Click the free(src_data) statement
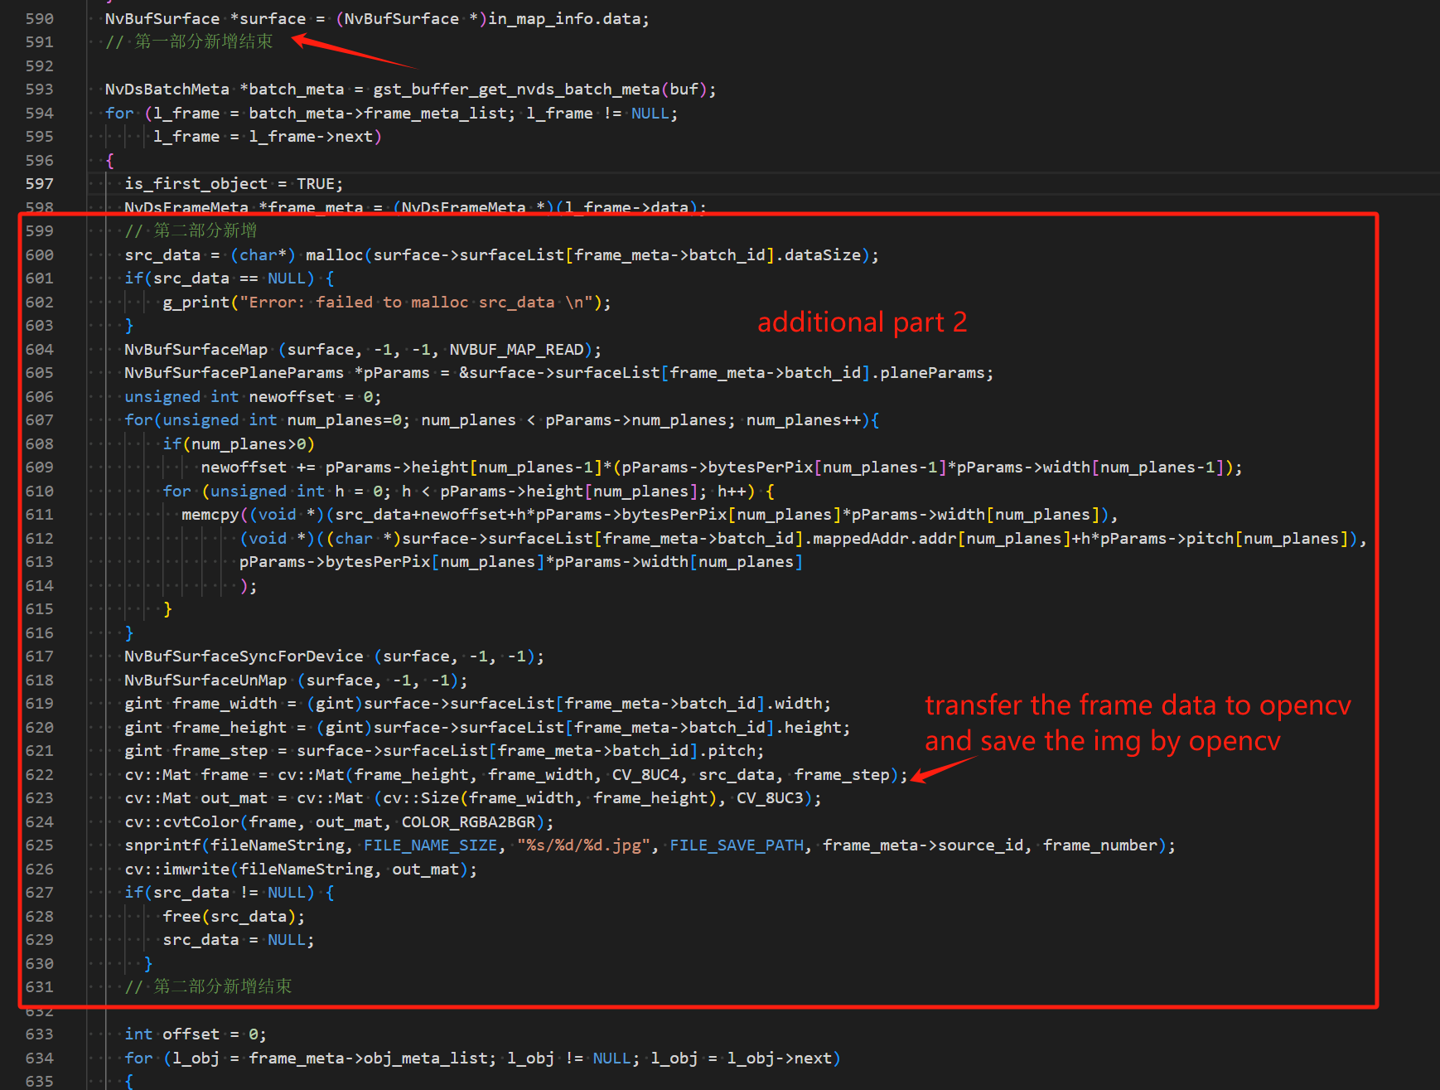1440x1090 pixels. click(234, 916)
